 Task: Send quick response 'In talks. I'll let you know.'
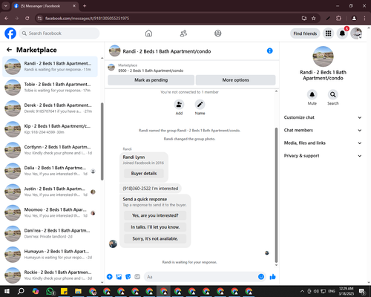(155, 227)
